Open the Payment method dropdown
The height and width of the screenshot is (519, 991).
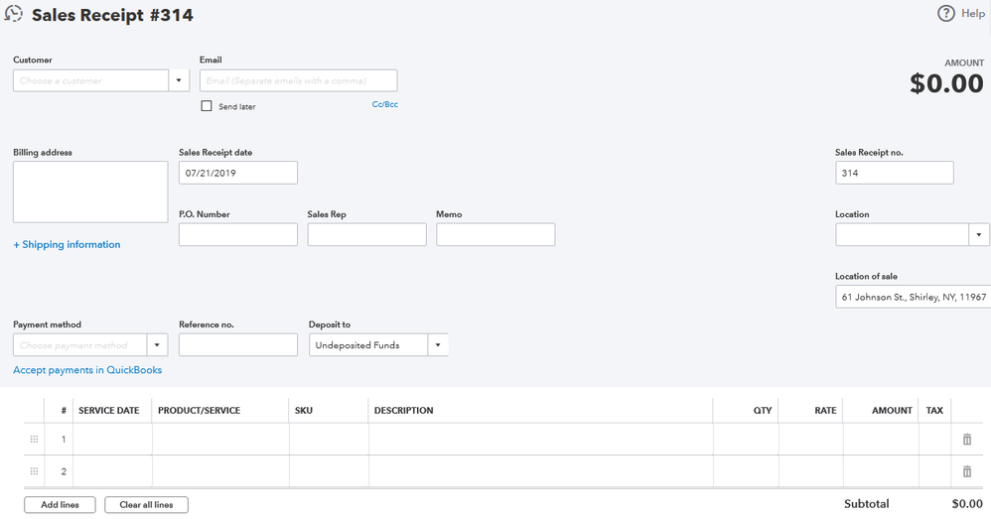[x=157, y=344]
